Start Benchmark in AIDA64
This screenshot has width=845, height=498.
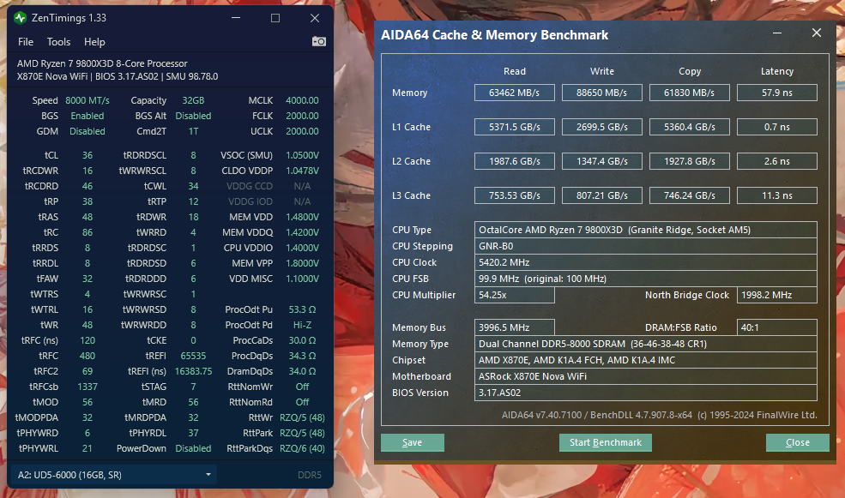pos(606,442)
